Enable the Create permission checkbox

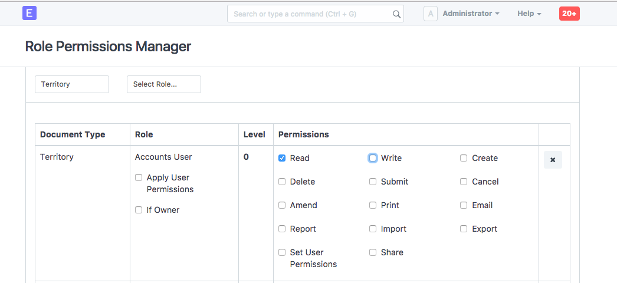click(x=464, y=158)
